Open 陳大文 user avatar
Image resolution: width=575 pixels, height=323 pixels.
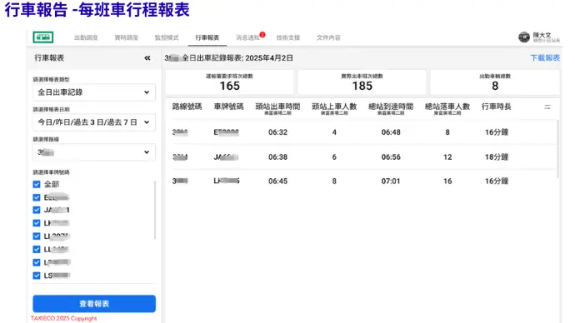523,37
